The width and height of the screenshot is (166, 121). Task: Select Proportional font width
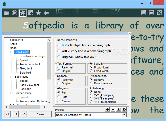(x=99, y=67)
